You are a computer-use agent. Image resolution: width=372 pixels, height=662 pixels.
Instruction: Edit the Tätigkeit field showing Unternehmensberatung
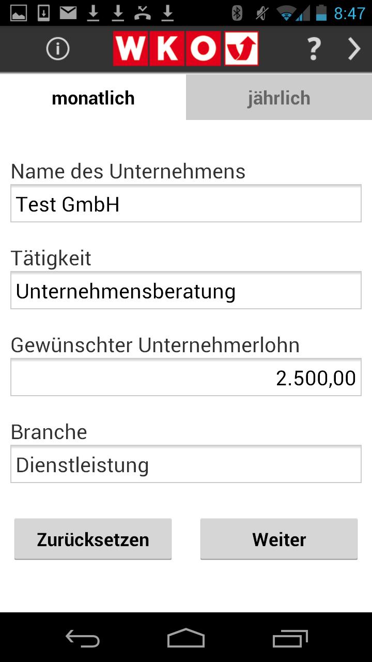click(x=186, y=291)
